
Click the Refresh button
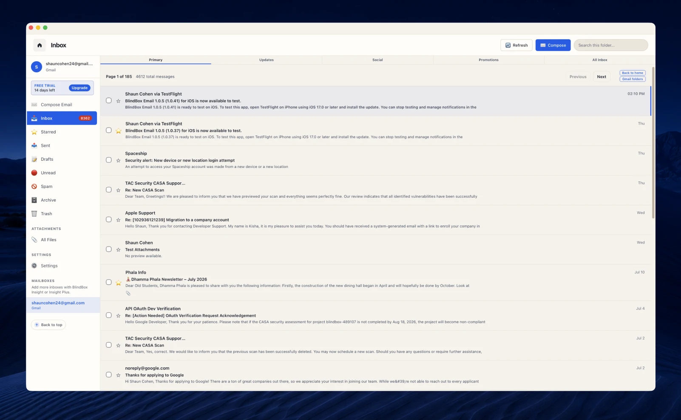click(x=516, y=45)
